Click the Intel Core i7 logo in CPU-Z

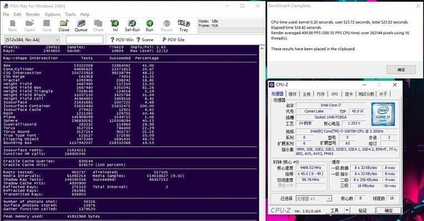coord(383,114)
